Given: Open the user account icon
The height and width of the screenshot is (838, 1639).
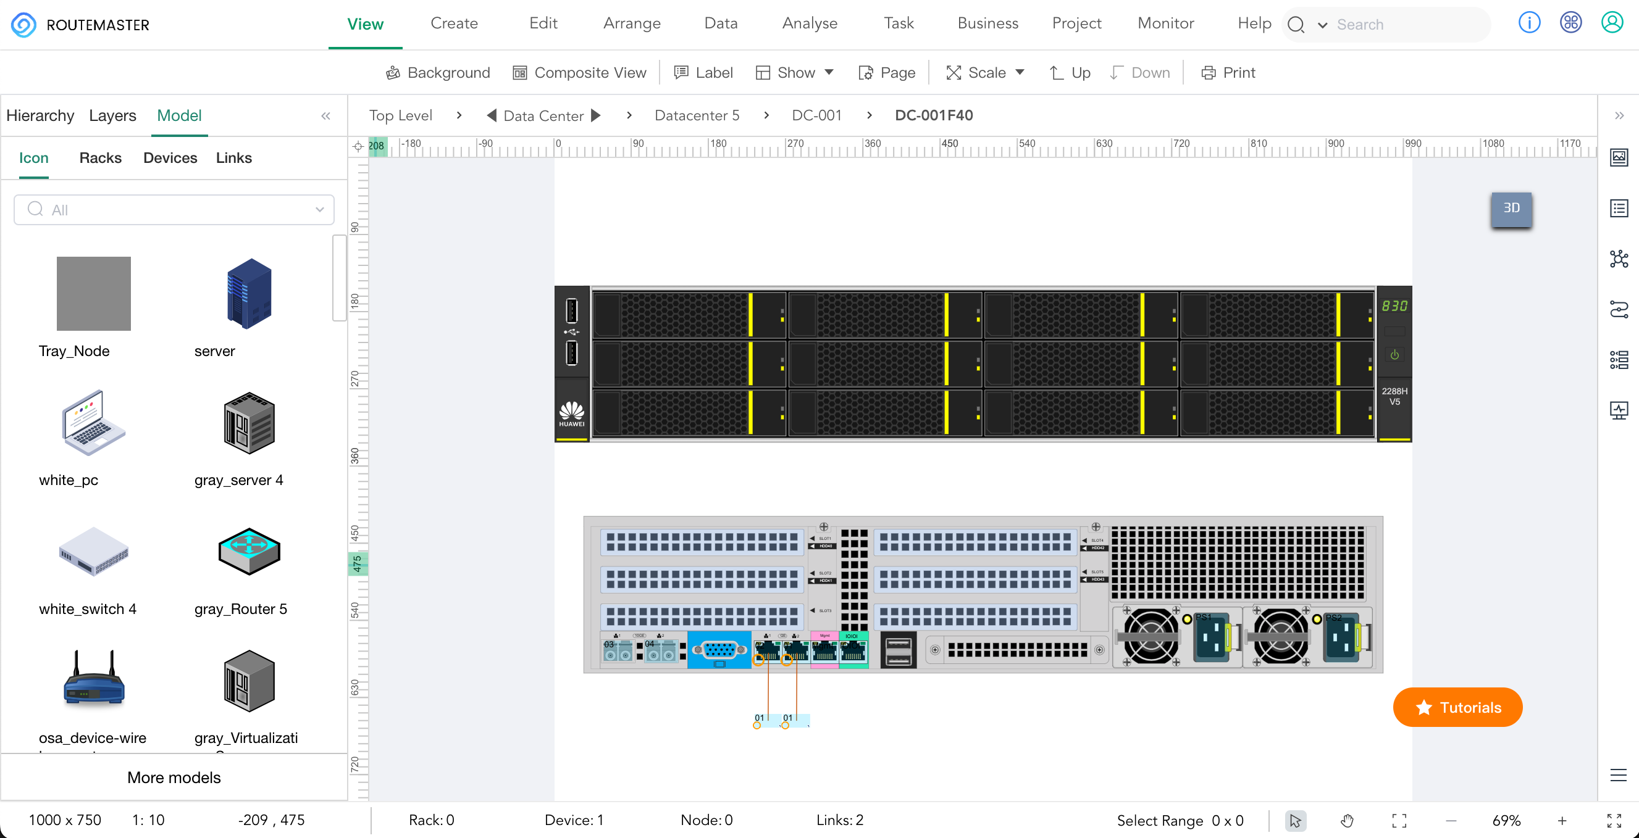Looking at the screenshot, I should 1612,23.
